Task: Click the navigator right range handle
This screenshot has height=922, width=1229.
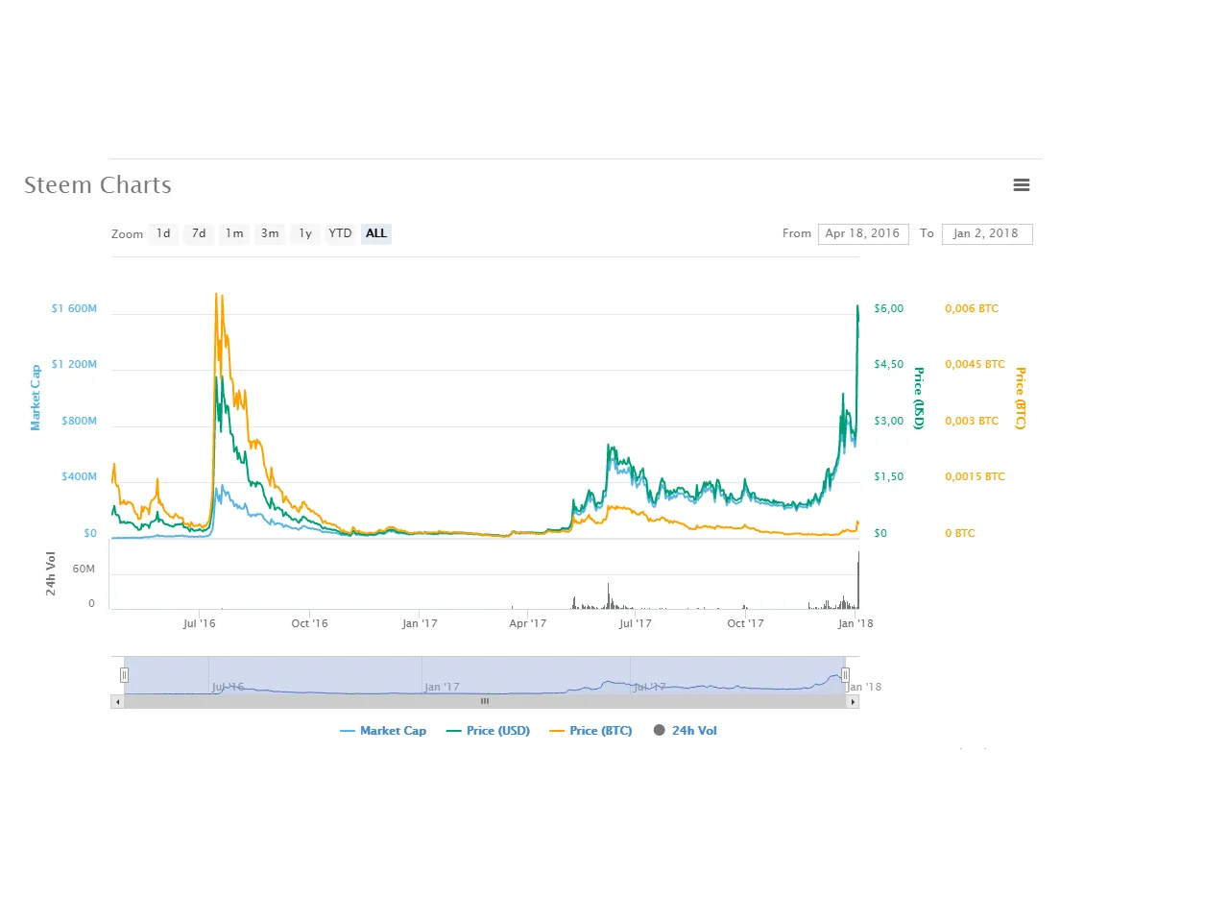Action: coord(845,675)
